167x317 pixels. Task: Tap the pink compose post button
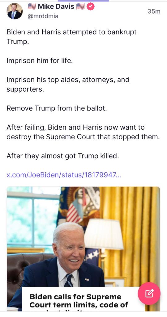[x=149, y=293]
